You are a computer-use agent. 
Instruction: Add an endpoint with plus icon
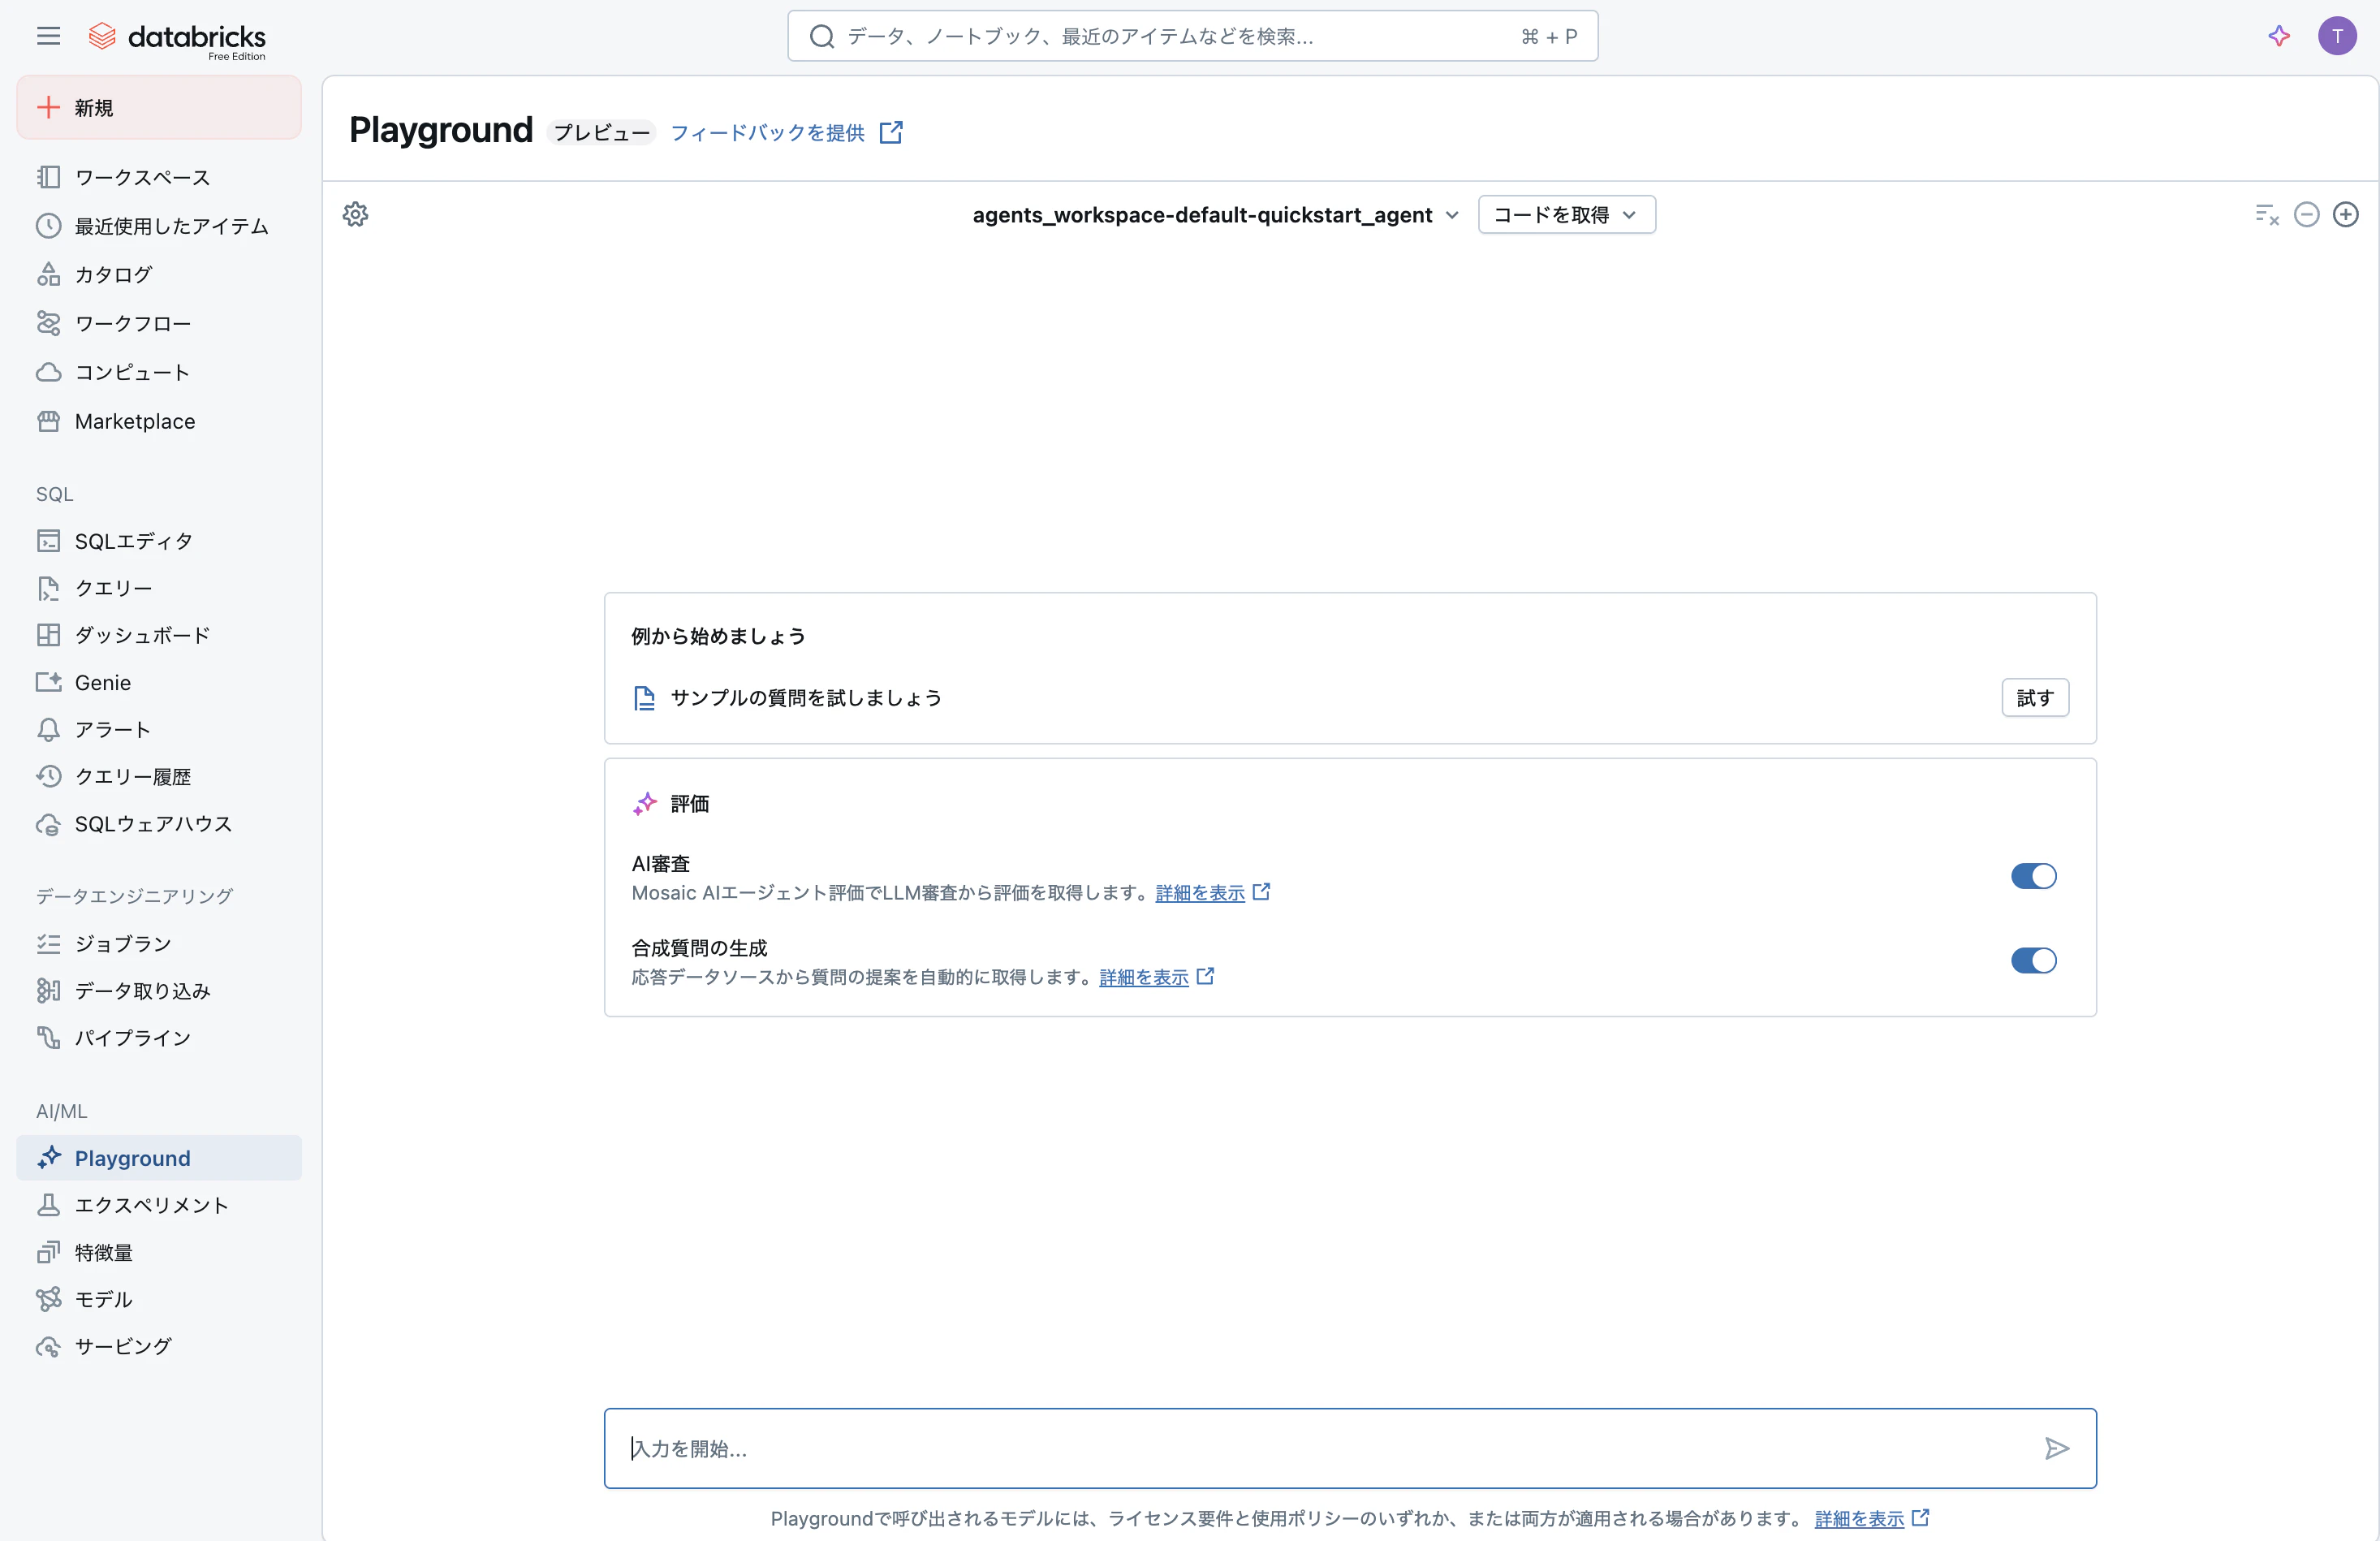click(2345, 215)
